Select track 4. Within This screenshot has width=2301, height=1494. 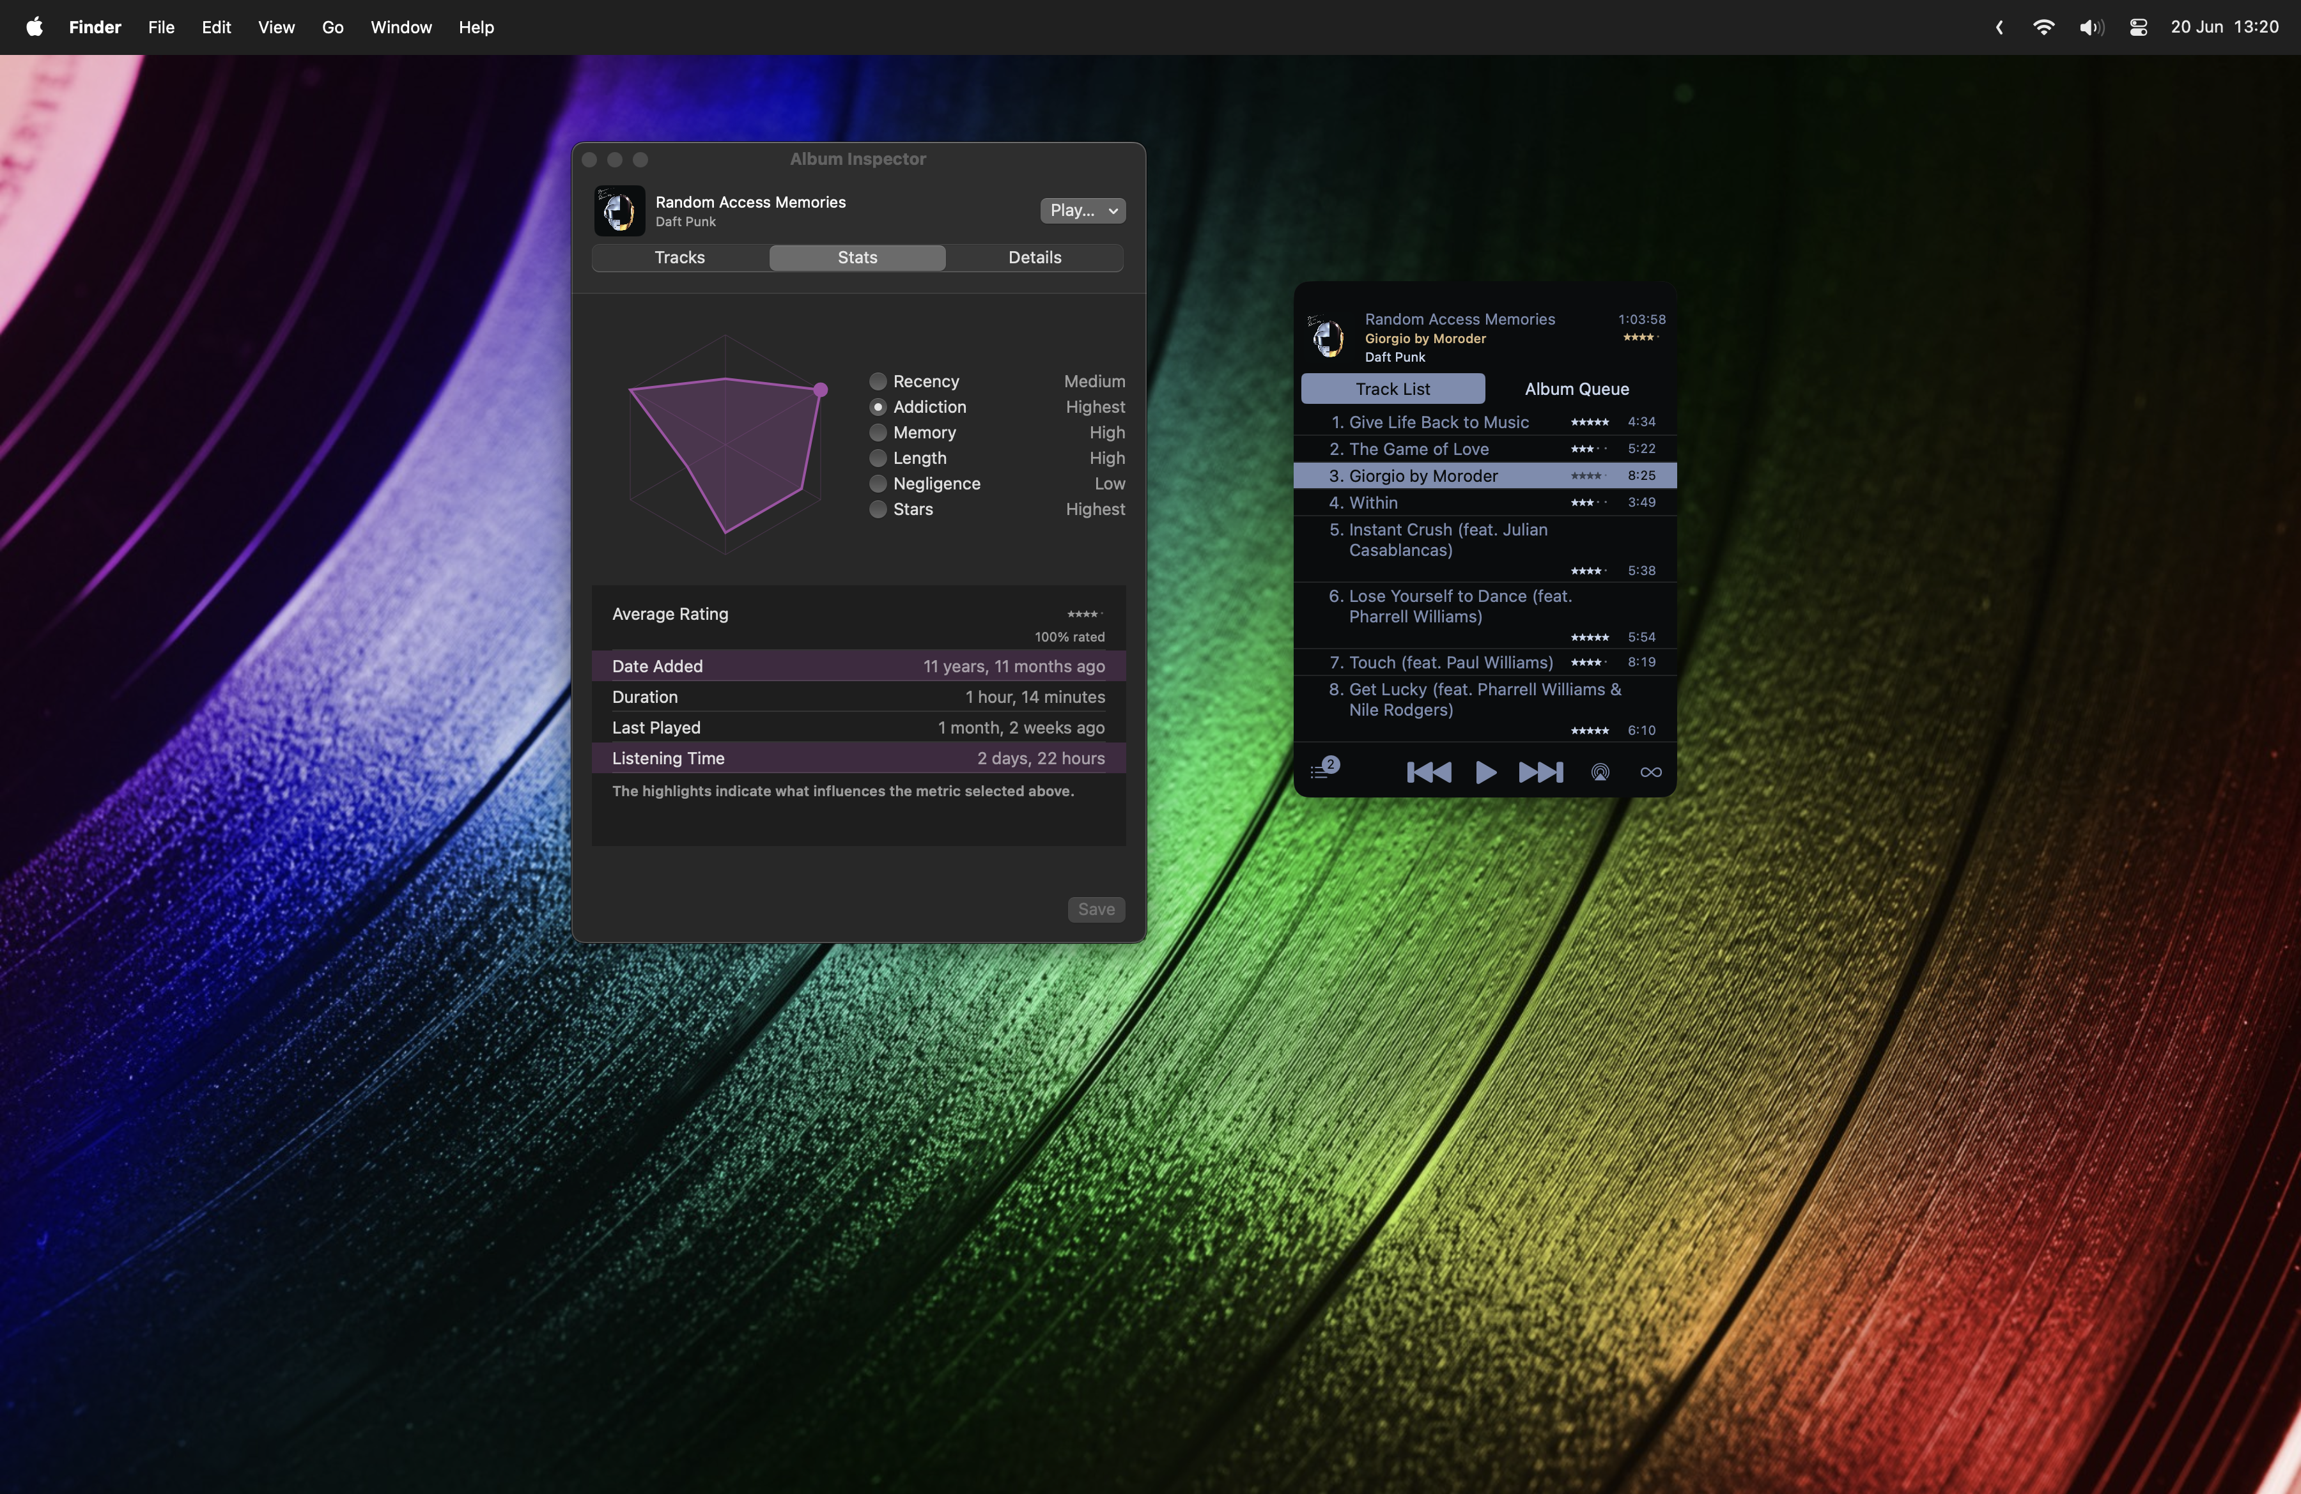[x=1485, y=502]
